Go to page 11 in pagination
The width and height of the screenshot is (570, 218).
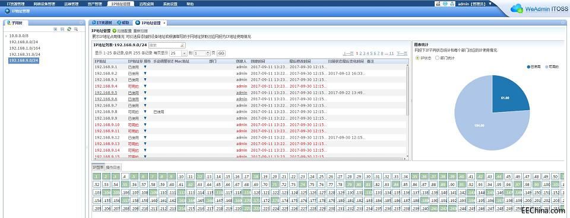tap(391, 53)
